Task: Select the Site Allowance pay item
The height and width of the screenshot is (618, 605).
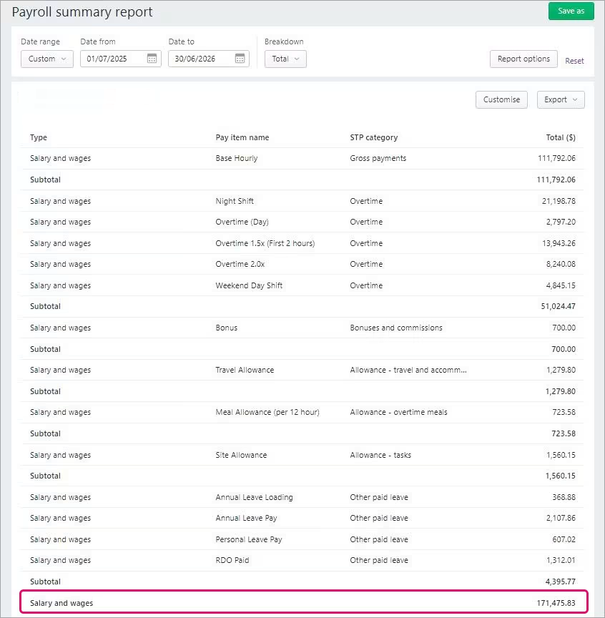Action: pos(241,455)
